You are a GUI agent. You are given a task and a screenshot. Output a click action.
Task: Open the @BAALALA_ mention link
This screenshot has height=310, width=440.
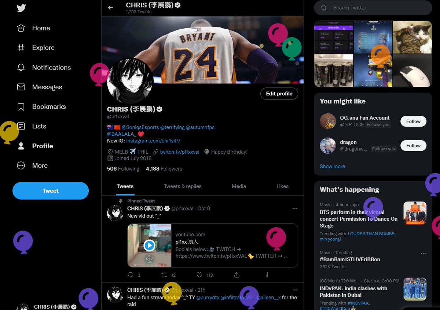click(x=121, y=134)
